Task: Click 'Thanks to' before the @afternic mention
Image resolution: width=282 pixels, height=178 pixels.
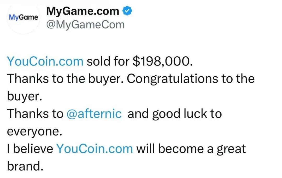Action: click(35, 114)
